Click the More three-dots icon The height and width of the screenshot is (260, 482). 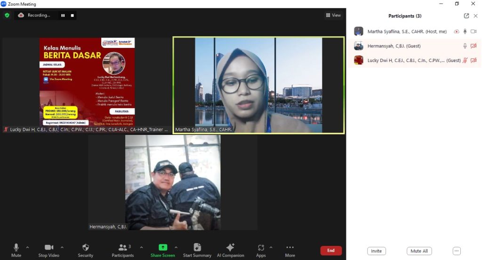[x=290, y=248]
